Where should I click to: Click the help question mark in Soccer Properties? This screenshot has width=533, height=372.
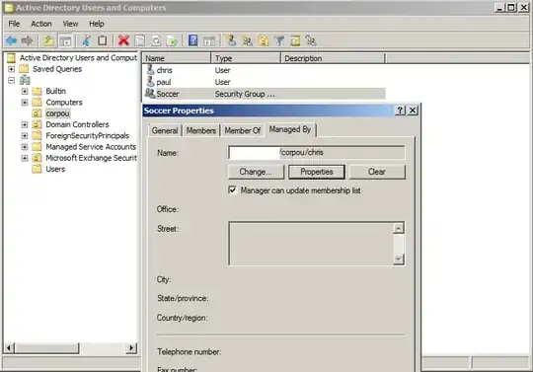pyautogui.click(x=400, y=111)
